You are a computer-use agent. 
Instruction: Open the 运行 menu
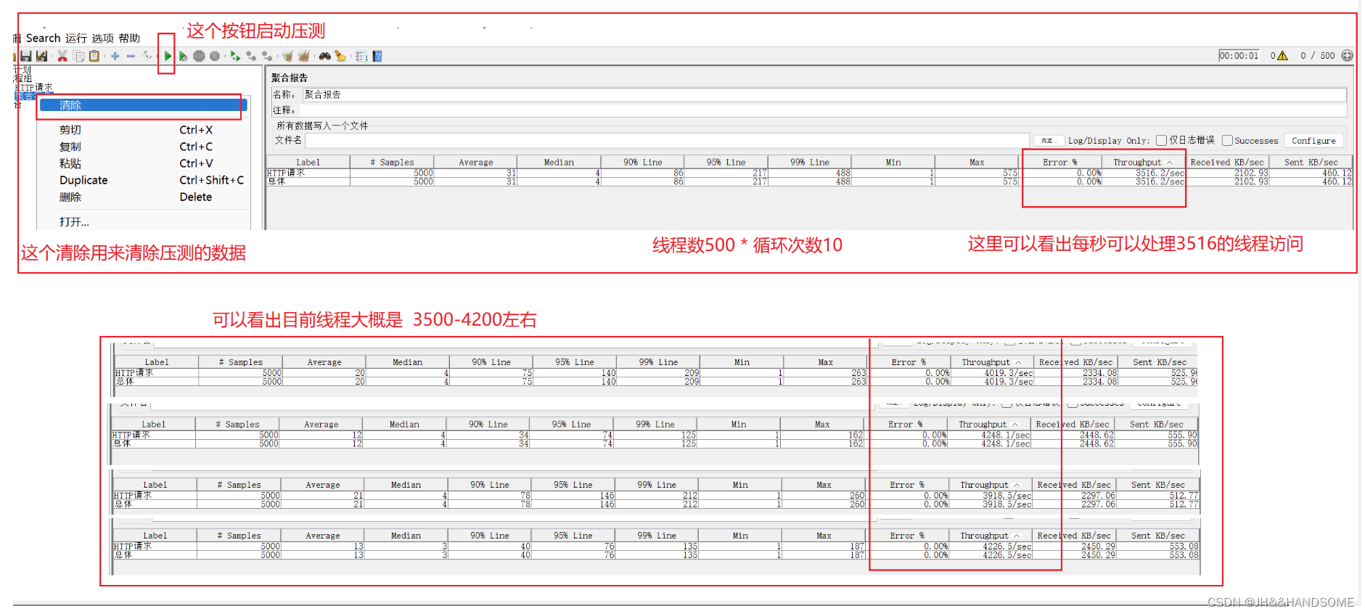coord(76,38)
